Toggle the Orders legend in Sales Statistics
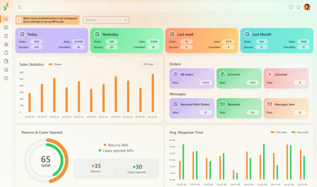The image size is (317, 187). click(55, 64)
